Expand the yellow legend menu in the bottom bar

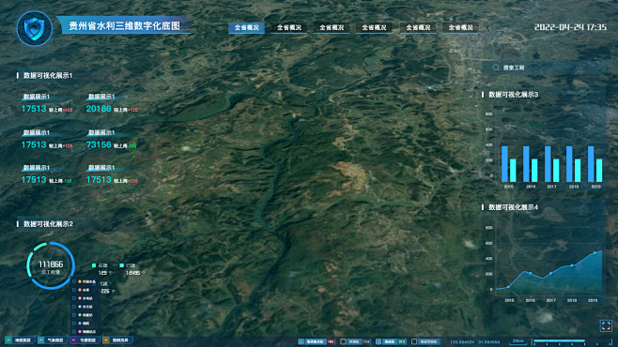[106, 339]
